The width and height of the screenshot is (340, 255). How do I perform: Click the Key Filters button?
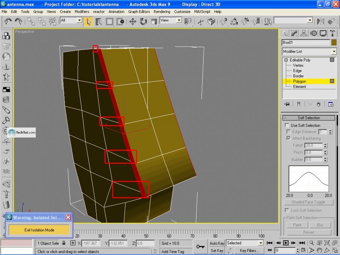point(249,251)
